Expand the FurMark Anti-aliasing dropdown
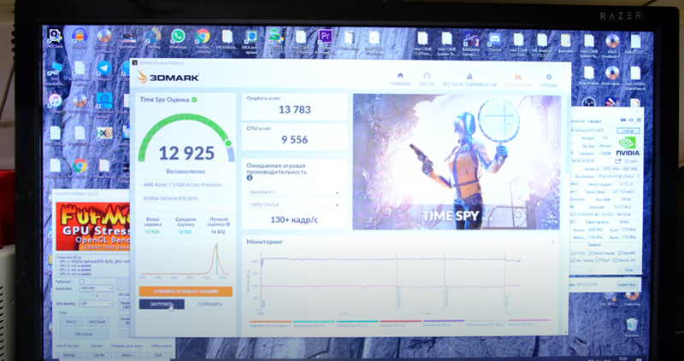 tap(97, 303)
